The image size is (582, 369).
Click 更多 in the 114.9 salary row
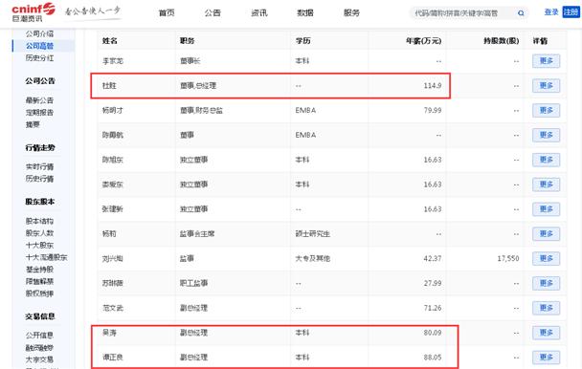(x=546, y=86)
